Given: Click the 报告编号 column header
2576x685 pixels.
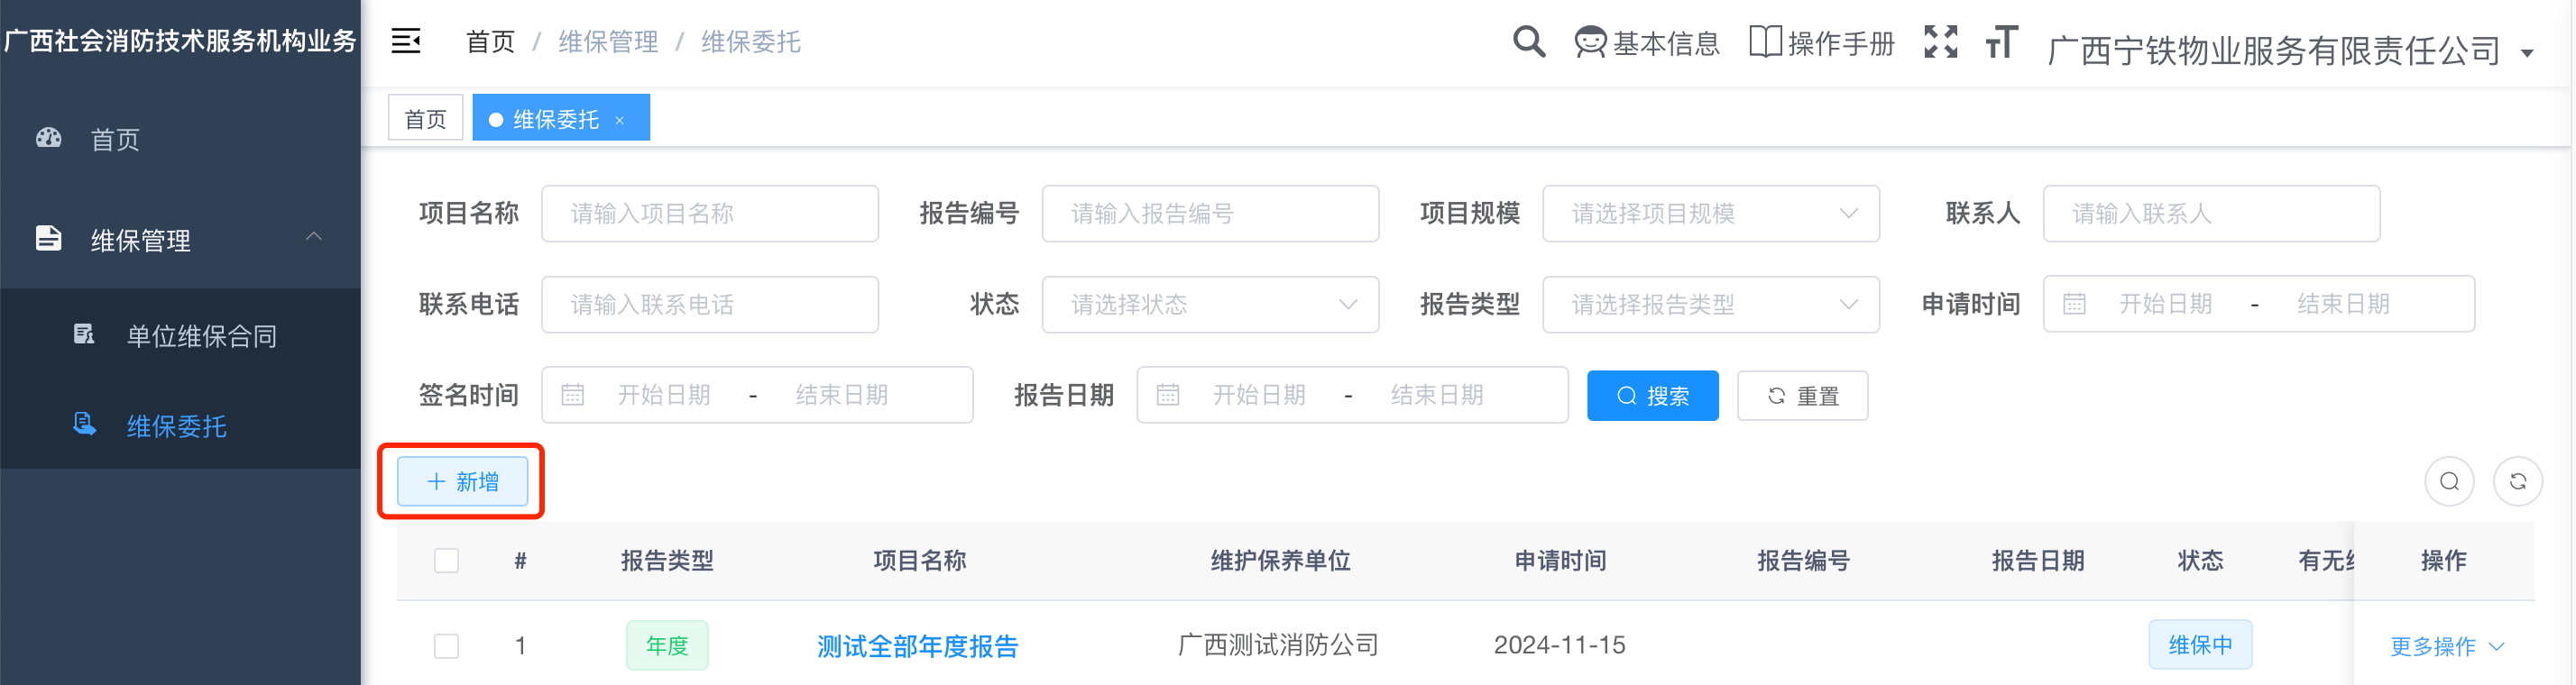Looking at the screenshot, I should tap(1803, 561).
